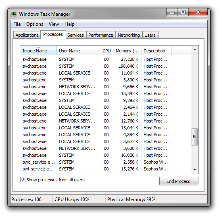The height and width of the screenshot is (216, 219).
Task: Select svchost.exe row with 3,600 K memory
Action: tap(106, 148)
